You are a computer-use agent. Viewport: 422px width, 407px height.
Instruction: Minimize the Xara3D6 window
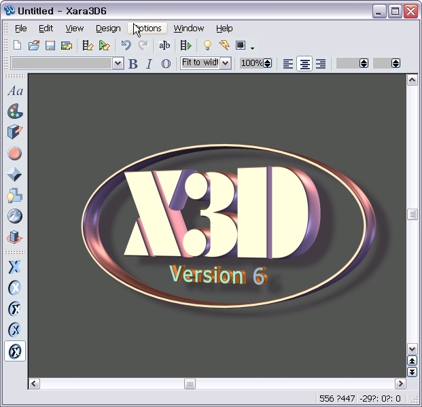379,12
